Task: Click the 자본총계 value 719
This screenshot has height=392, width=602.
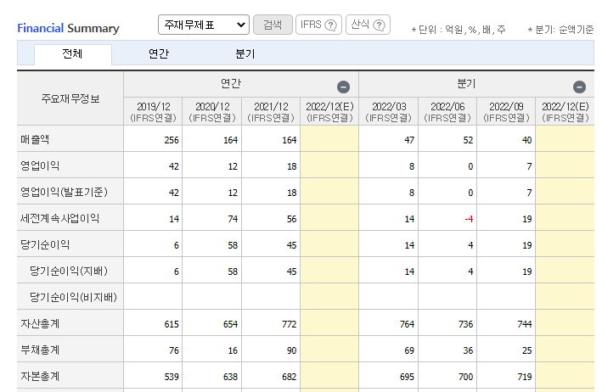Action: [525, 377]
